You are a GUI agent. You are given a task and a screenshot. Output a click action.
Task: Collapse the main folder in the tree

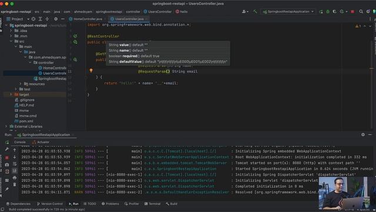point(16,47)
